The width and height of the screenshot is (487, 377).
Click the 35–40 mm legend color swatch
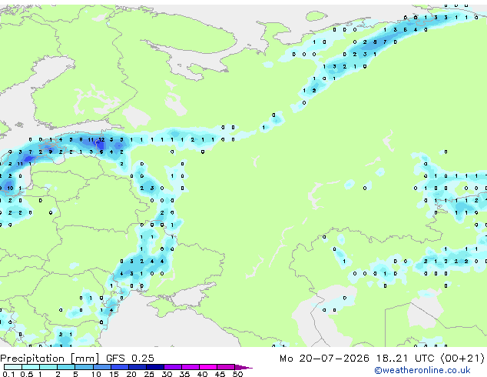190,367
